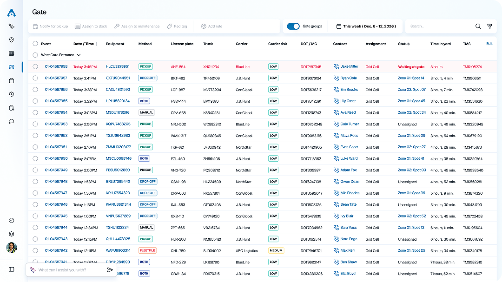Open settings gear icon in sidebar
The width and height of the screenshot is (502, 282).
point(12,234)
